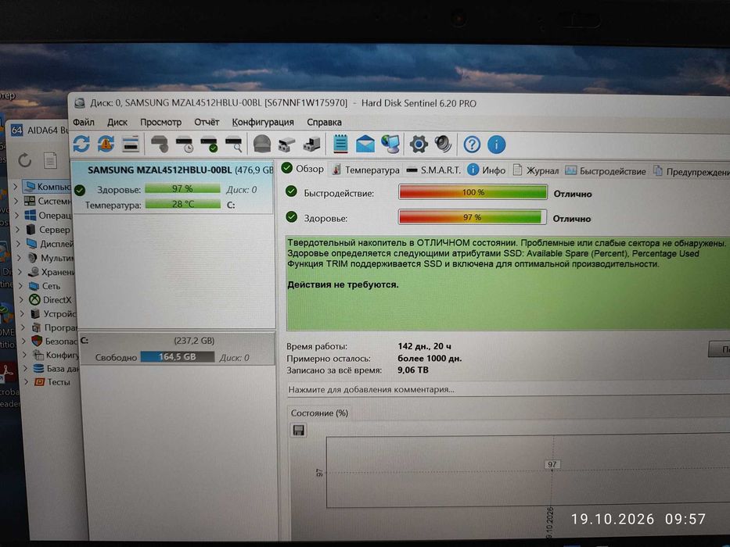Switch to the S.M.A.R.T. tab

(433, 170)
